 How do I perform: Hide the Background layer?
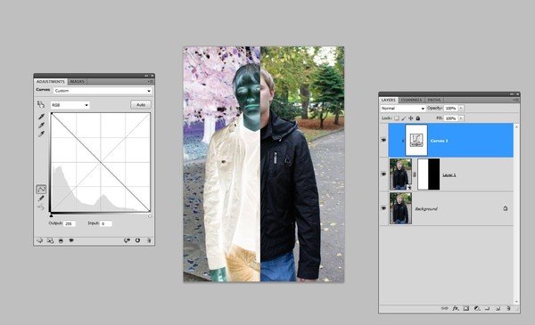pos(383,207)
